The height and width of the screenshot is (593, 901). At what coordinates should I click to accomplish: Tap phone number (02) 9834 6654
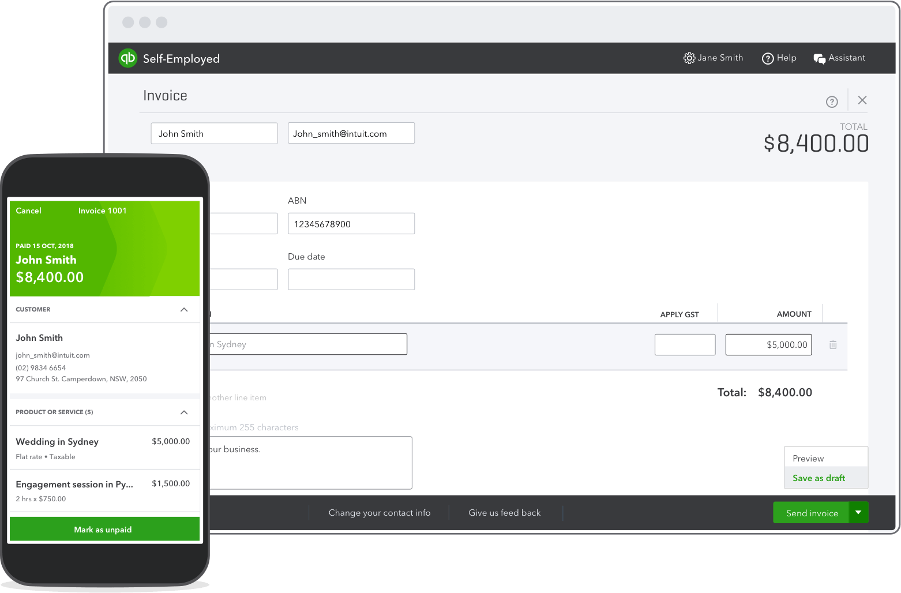click(x=41, y=368)
